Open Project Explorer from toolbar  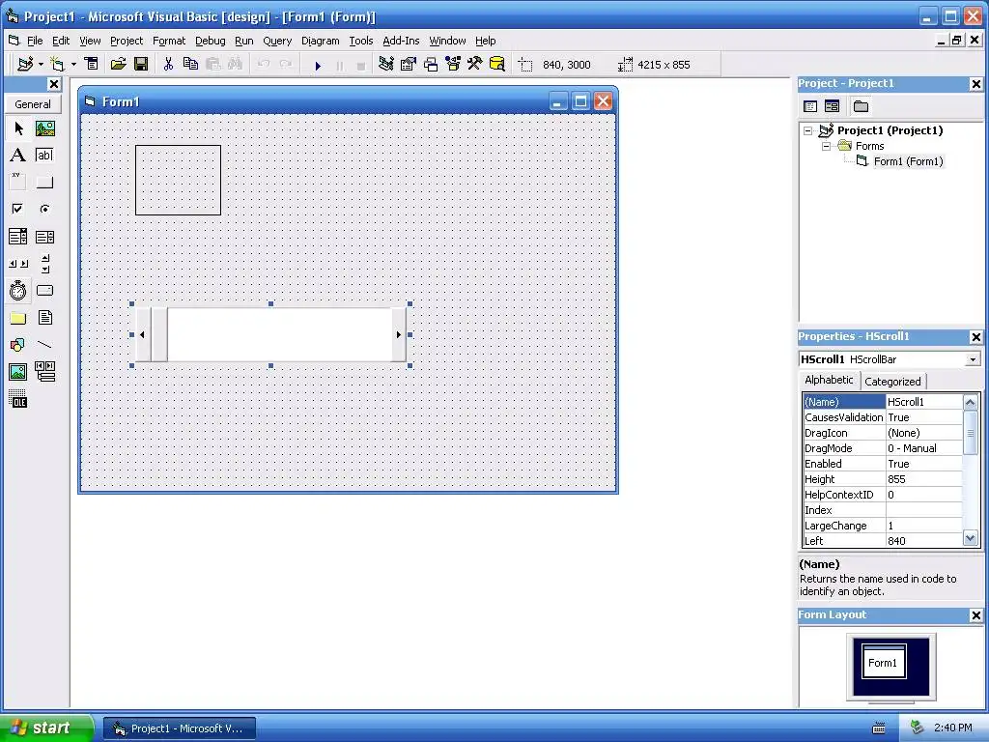[386, 64]
